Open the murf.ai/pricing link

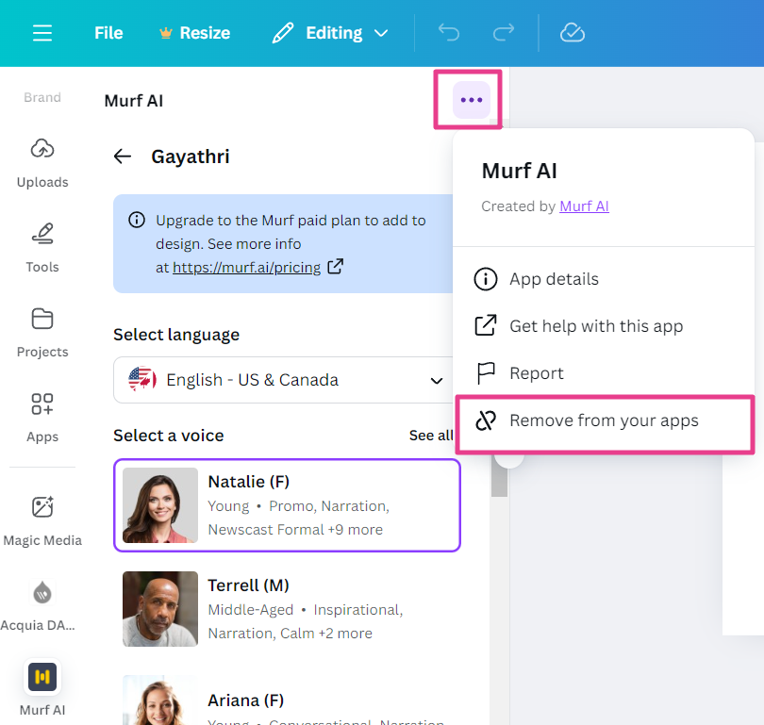point(246,268)
